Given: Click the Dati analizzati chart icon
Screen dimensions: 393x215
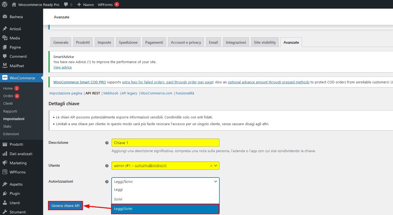Looking at the screenshot, I should [5, 154].
